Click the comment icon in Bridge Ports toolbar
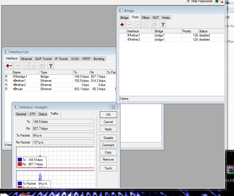 (x=154, y=25)
